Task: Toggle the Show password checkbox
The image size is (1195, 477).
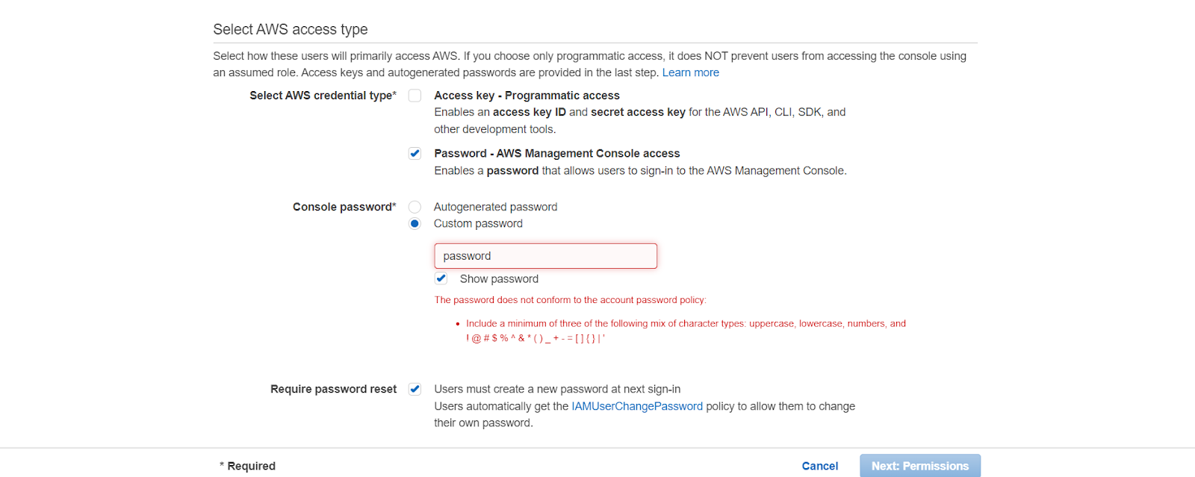Action: tap(441, 278)
